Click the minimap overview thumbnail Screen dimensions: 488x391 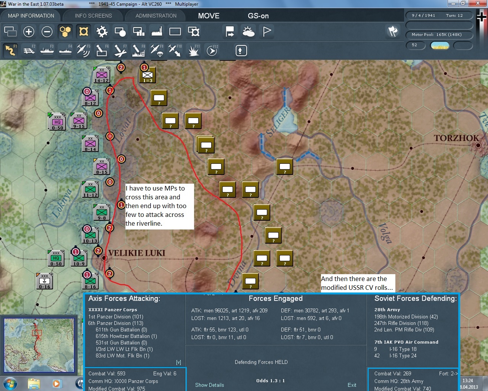pyautogui.click(x=39, y=345)
